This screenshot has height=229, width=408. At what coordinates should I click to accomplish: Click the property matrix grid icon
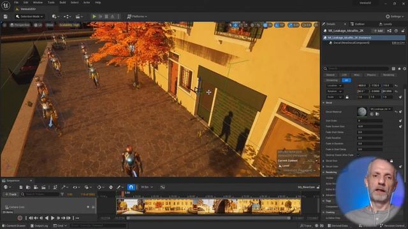(x=393, y=69)
